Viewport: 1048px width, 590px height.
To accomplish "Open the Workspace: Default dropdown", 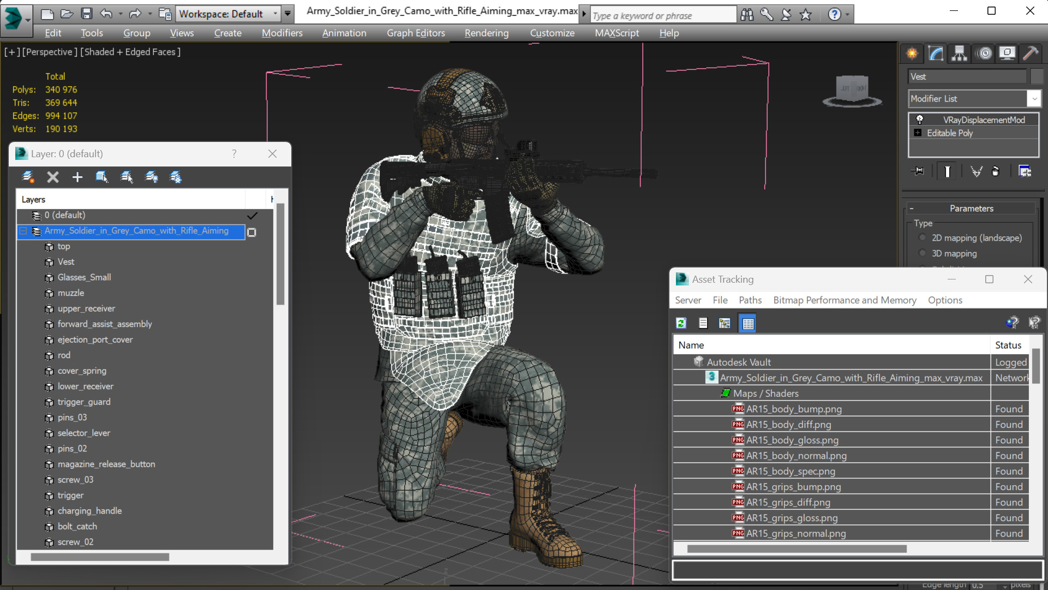I will (x=229, y=14).
